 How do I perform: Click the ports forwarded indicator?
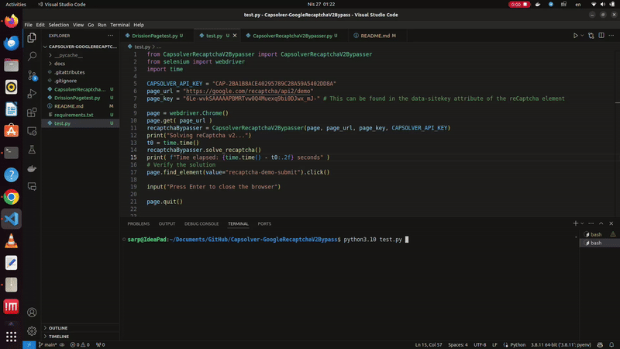point(101,344)
